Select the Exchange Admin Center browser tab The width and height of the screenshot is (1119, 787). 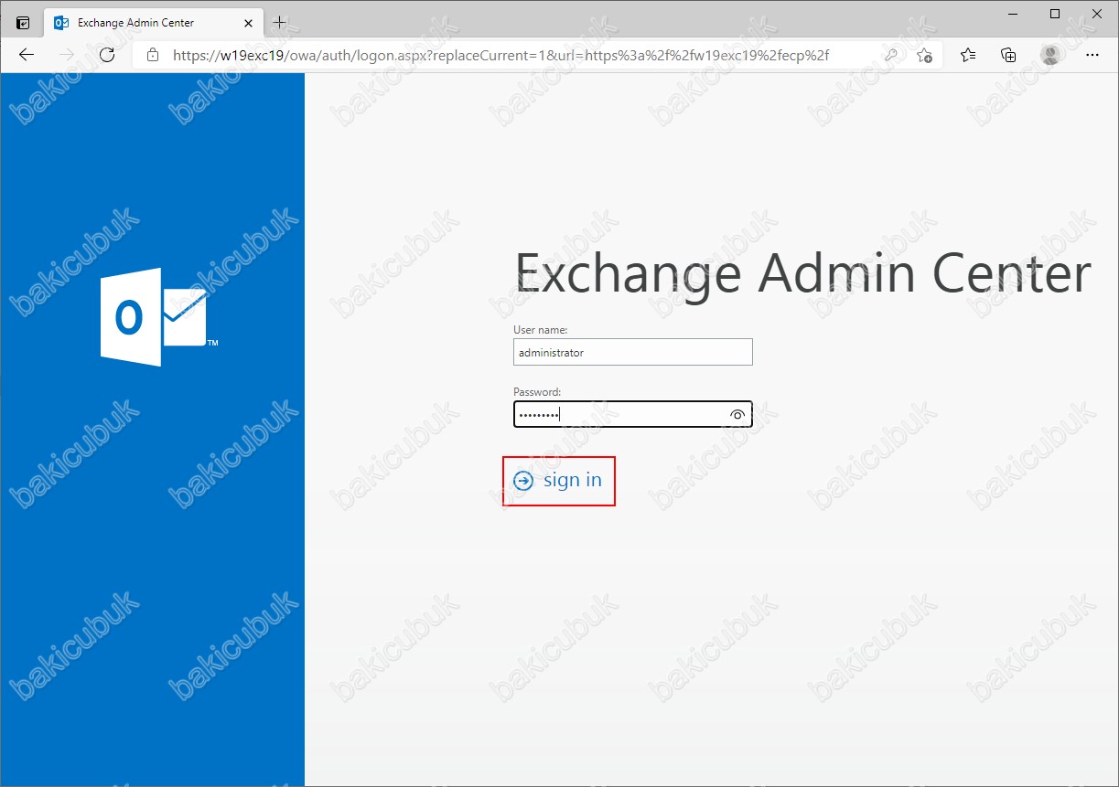[x=135, y=23]
